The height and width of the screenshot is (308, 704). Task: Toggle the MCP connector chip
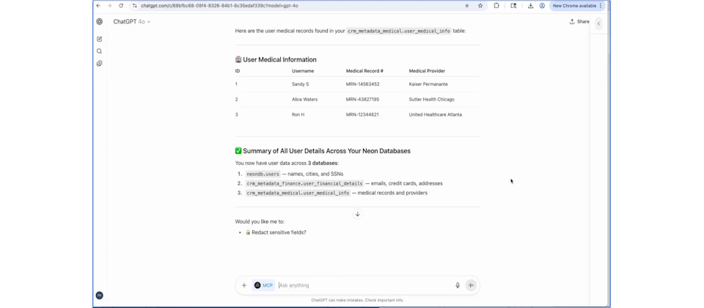click(x=263, y=285)
